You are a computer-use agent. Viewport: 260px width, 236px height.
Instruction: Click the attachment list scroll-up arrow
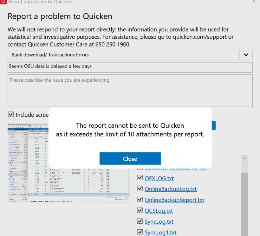tap(244, 158)
